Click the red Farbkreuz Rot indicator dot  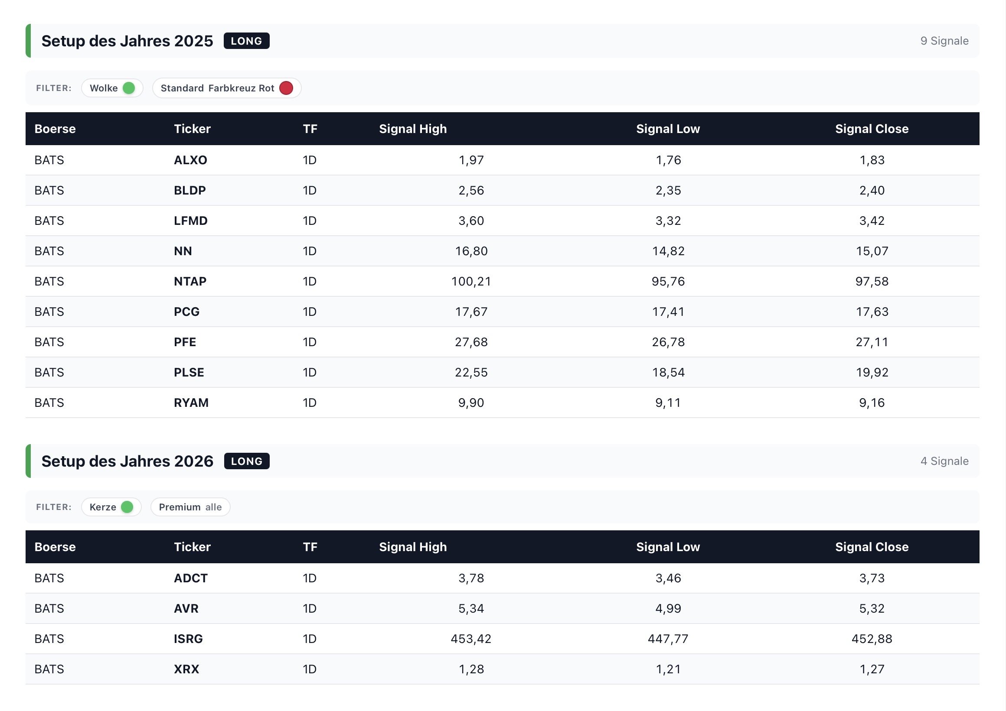pos(286,88)
